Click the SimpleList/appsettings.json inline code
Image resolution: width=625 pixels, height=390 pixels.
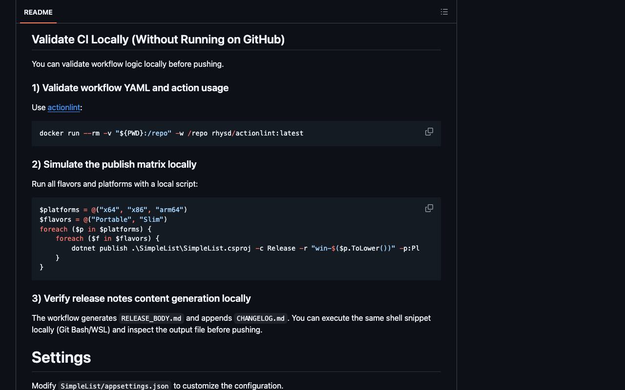point(115,386)
